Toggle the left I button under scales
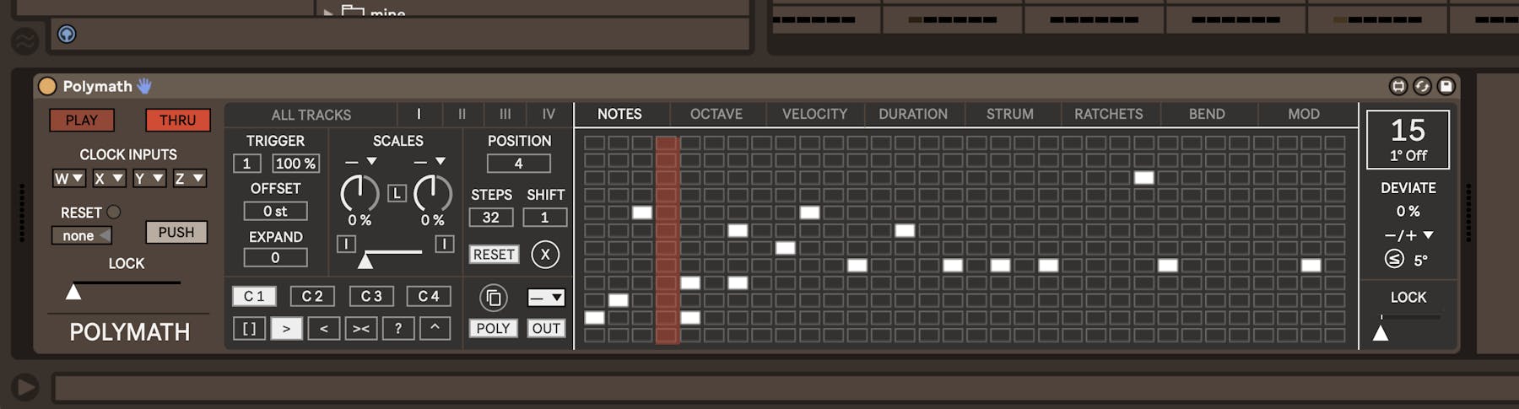 pos(346,244)
